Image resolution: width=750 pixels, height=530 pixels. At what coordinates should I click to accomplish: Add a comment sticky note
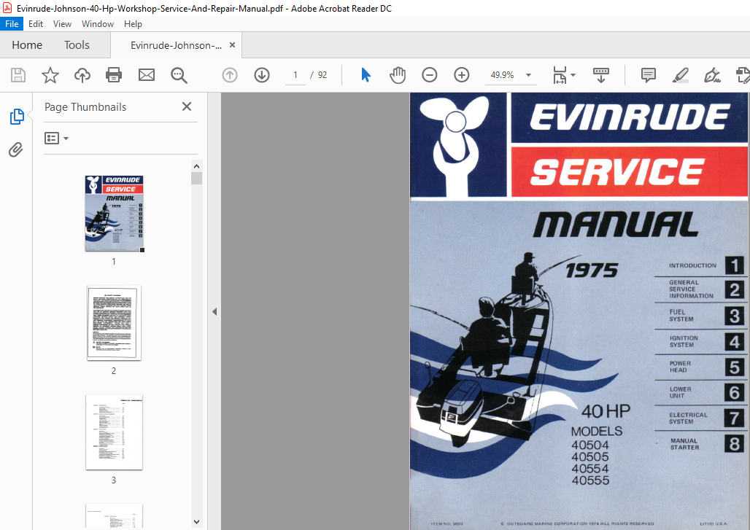pos(648,75)
